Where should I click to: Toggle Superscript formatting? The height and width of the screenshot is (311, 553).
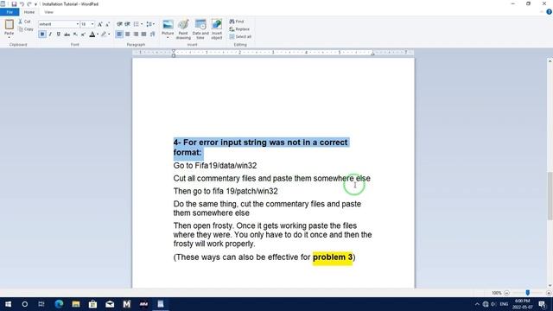pos(83,35)
